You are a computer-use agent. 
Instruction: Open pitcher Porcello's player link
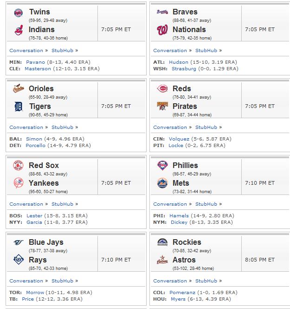(x=35, y=146)
